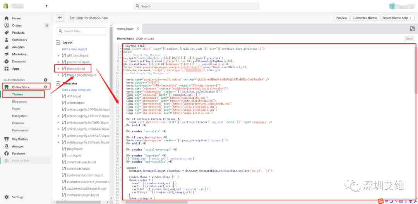Click the Customize theme button
The width and height of the screenshot is (418, 204).
pyautogui.click(x=365, y=18)
